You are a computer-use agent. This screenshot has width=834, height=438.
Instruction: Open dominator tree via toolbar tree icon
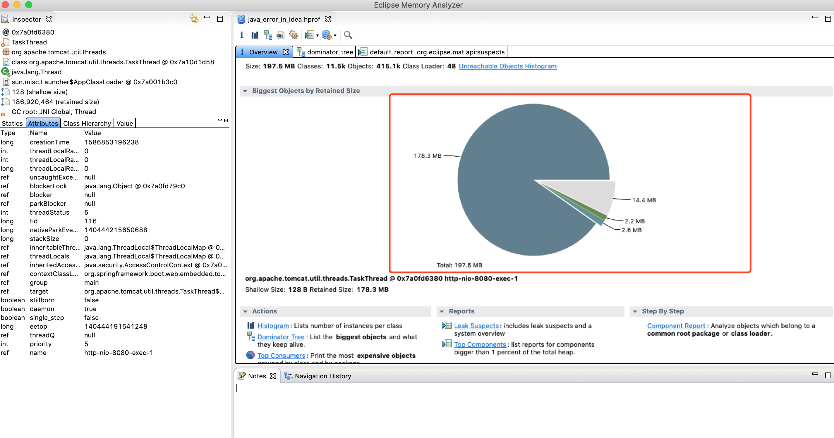pyautogui.click(x=268, y=35)
